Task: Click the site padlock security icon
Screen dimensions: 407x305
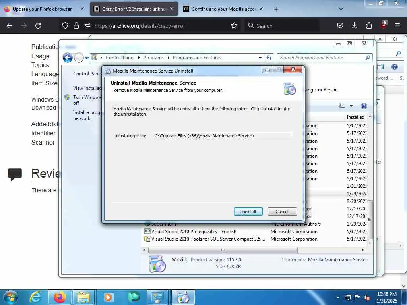Action: click(76, 25)
